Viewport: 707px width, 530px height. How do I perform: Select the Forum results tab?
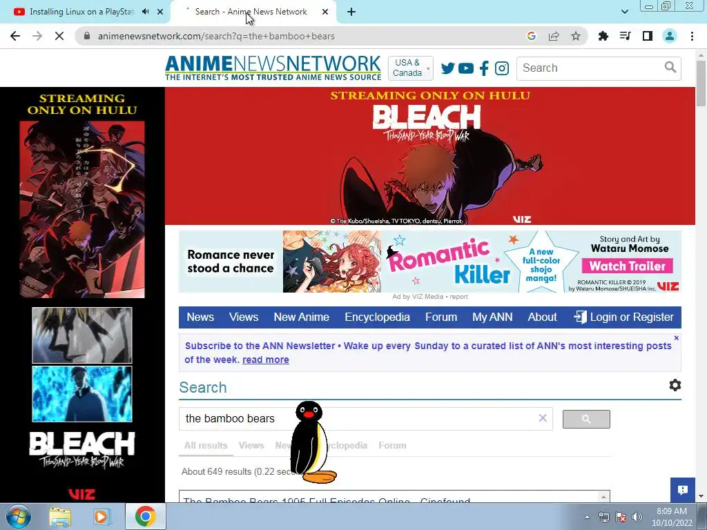[x=392, y=445]
